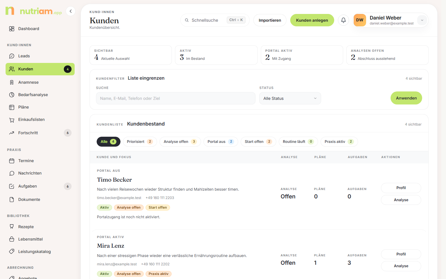Apply filters with Anwenden button

point(406,98)
